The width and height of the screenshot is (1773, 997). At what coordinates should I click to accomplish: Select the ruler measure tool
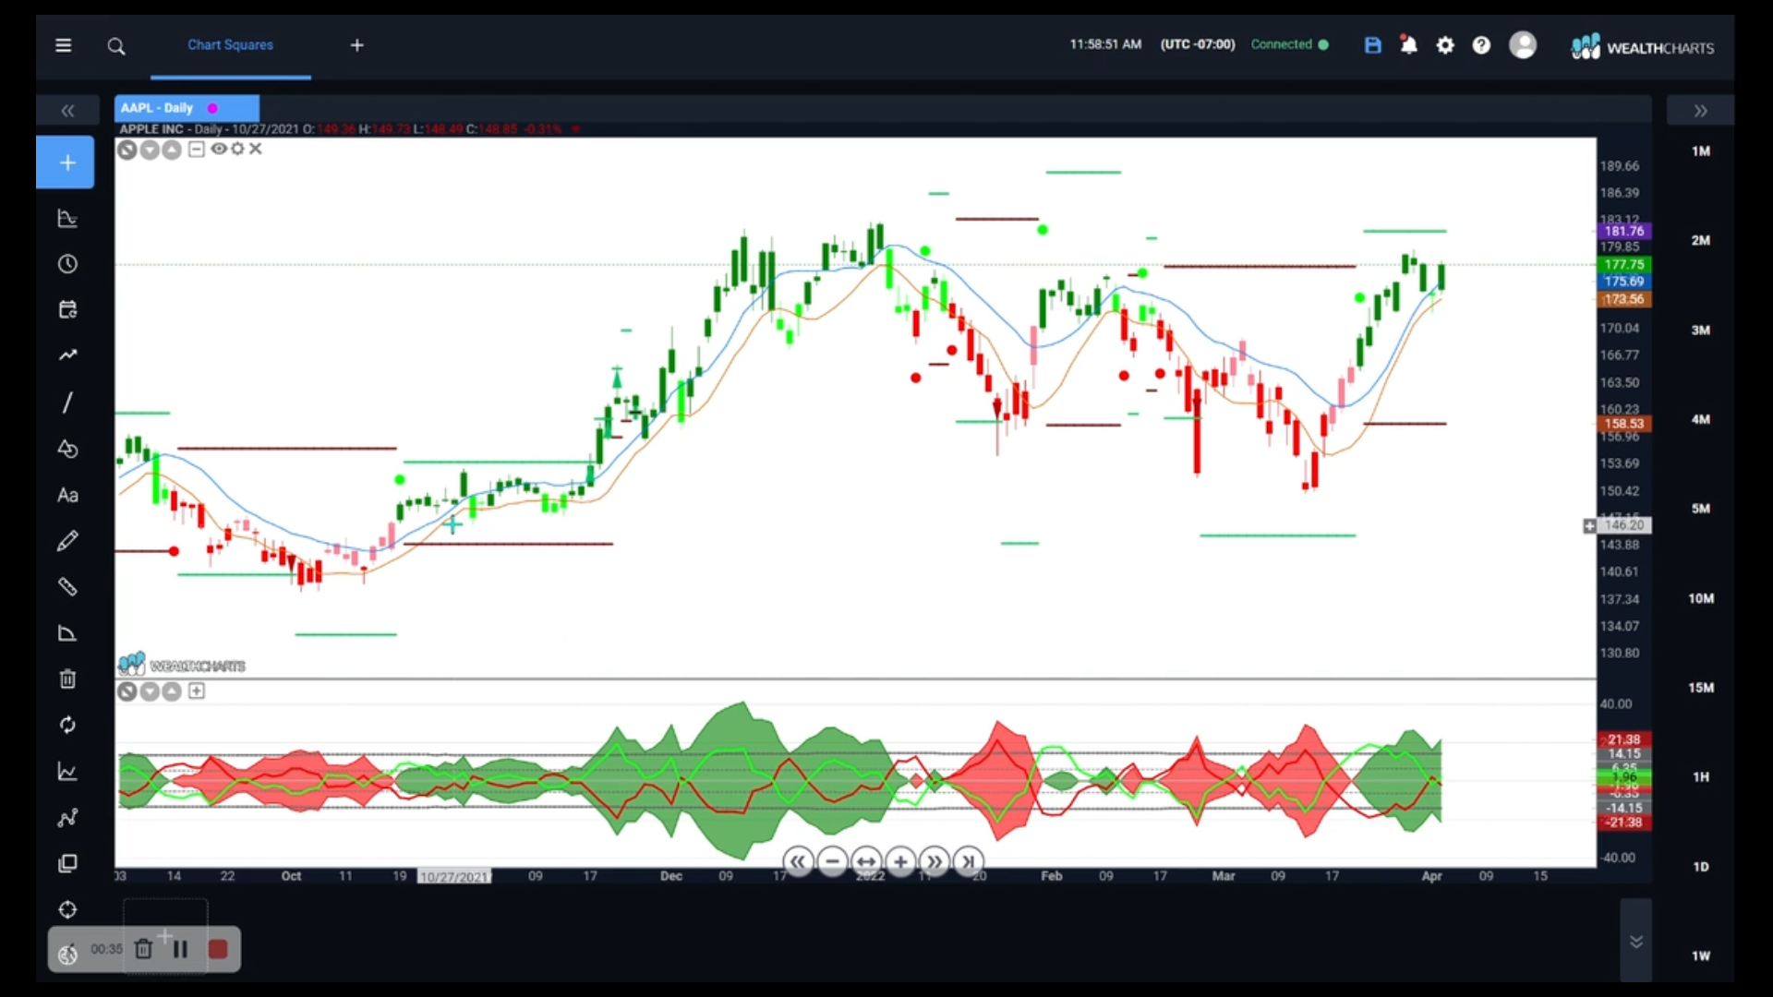point(67,587)
